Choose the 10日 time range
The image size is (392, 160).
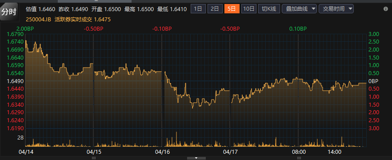coord(248,9)
